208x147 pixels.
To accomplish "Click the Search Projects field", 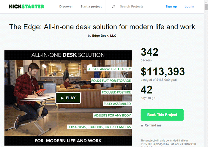I will 132,7.
